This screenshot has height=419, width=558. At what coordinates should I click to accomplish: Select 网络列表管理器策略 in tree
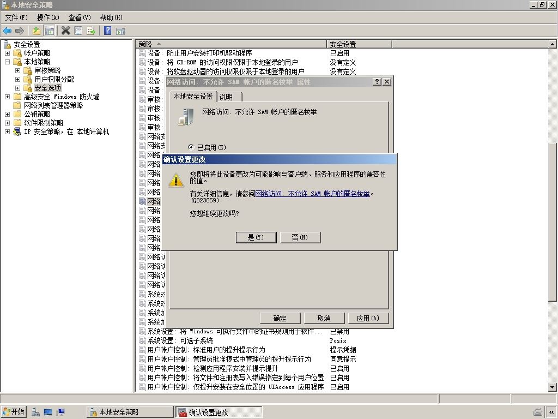coord(53,105)
